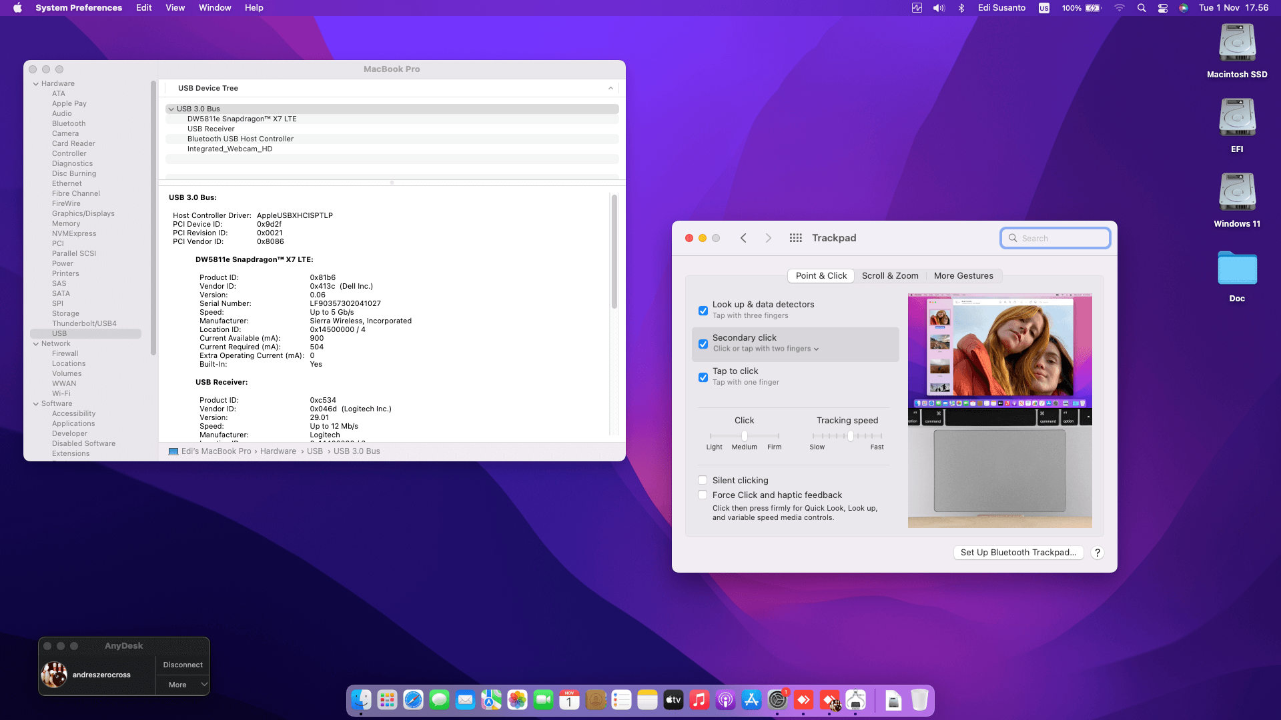Screen dimensions: 1281x720
Task: Collapse the USB 3.0 Bus tree
Action: click(x=171, y=109)
